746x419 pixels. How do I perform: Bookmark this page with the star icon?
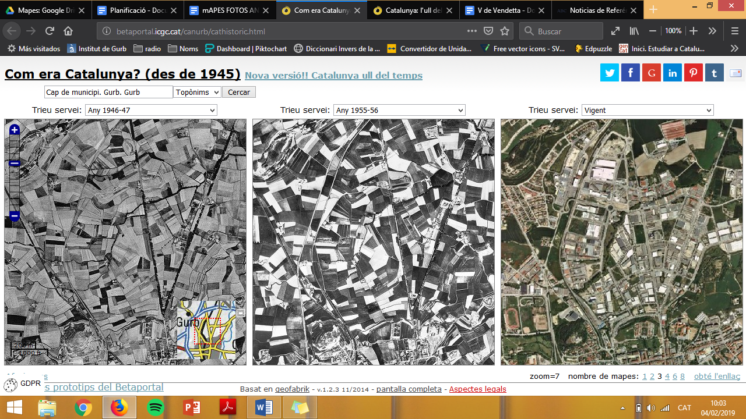[x=505, y=31]
